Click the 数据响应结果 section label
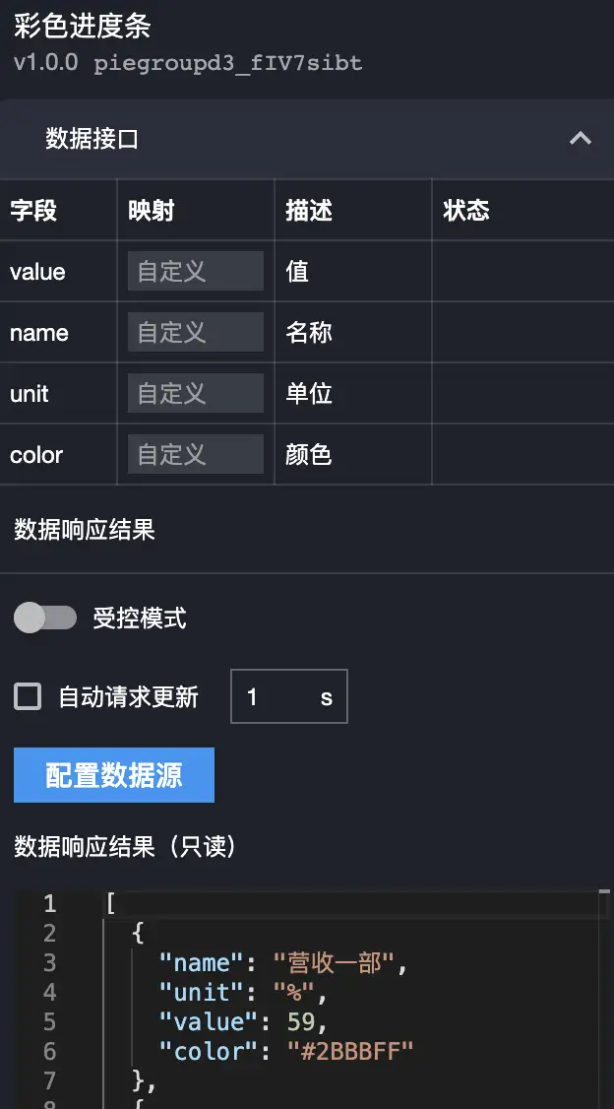This screenshot has height=1109, width=614. 85,530
